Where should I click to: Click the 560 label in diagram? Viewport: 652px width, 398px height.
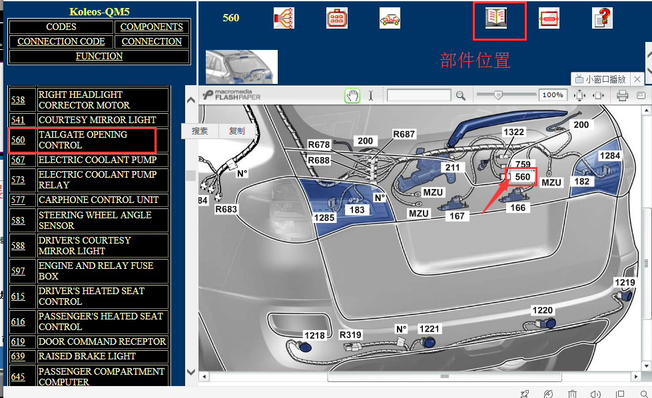522,176
